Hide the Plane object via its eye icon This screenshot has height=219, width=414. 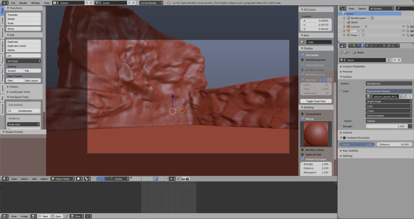tap(403, 35)
